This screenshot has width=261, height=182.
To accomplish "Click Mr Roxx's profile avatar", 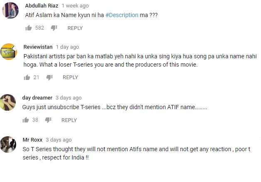I will 8,145.
